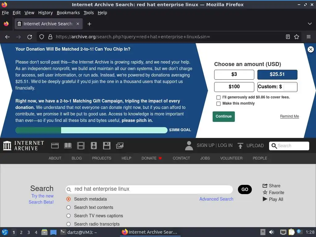Open Advanced Search link
The image size is (316, 237).
point(216,199)
